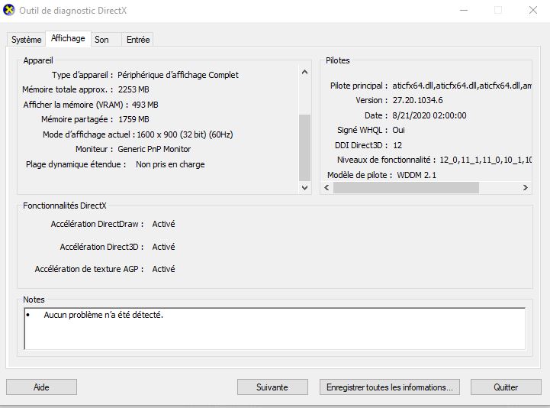Click text 'Aucun problème n'a été détecté.'
This screenshot has height=408, width=550.
(104, 315)
